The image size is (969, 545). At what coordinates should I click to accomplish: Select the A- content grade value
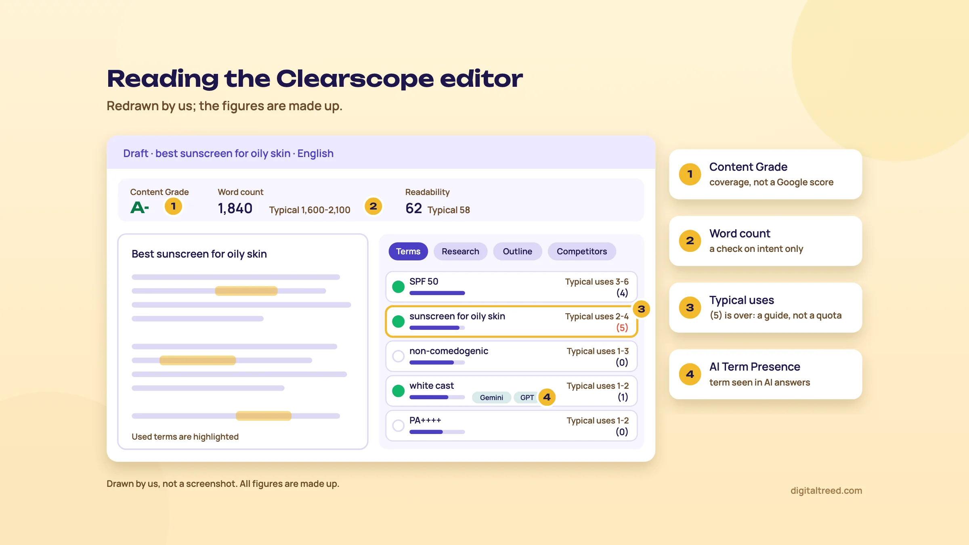140,208
